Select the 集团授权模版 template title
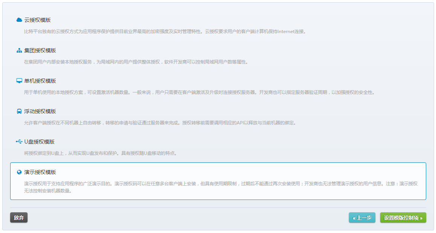436x233 pixels. 40,50
